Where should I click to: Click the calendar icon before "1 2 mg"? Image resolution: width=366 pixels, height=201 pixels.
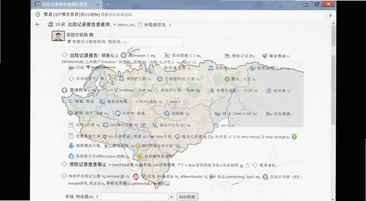pos(167,55)
